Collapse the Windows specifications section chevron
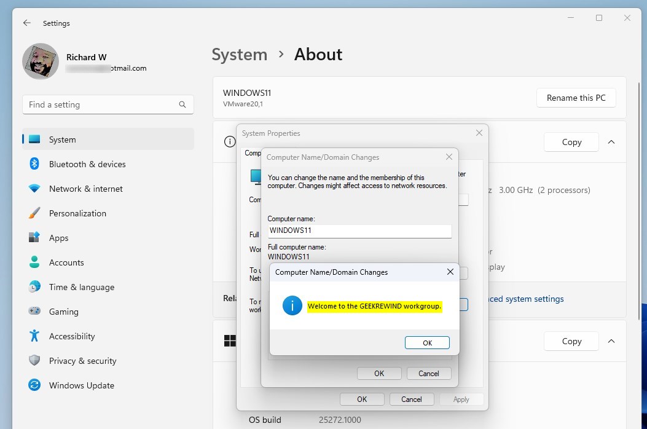647x429 pixels. point(611,341)
